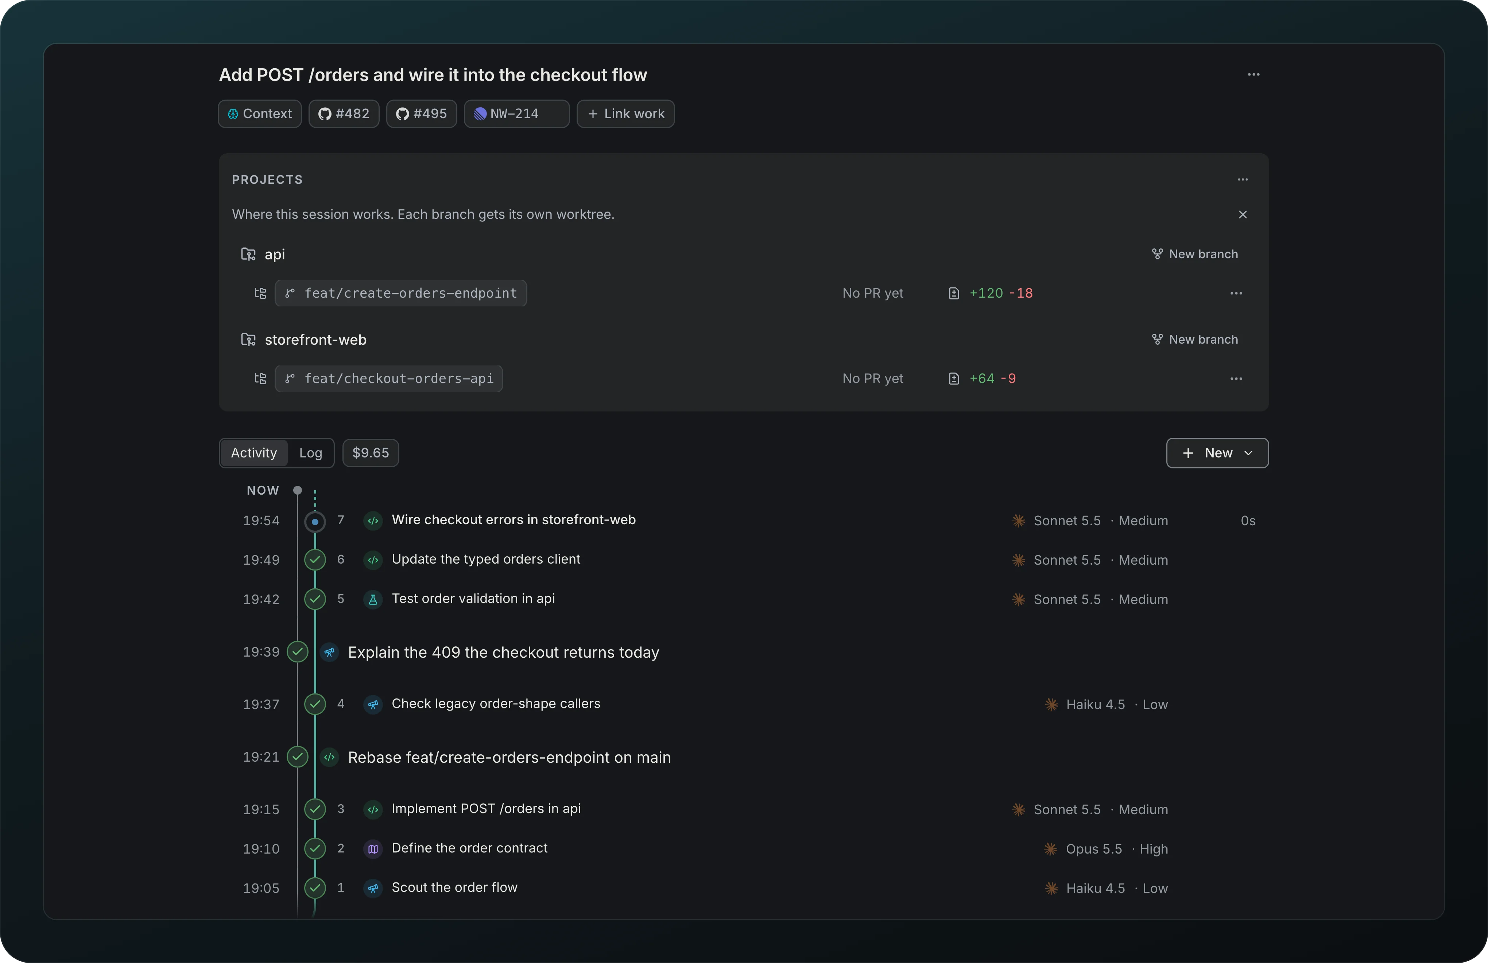The width and height of the screenshot is (1488, 963).
Task: Create a New branch for api project
Action: pos(1195,254)
